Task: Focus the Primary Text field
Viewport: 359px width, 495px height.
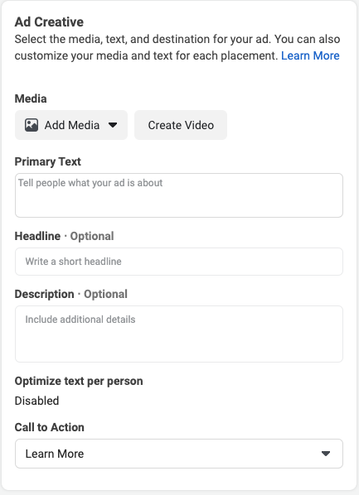Action: pyautogui.click(x=179, y=195)
